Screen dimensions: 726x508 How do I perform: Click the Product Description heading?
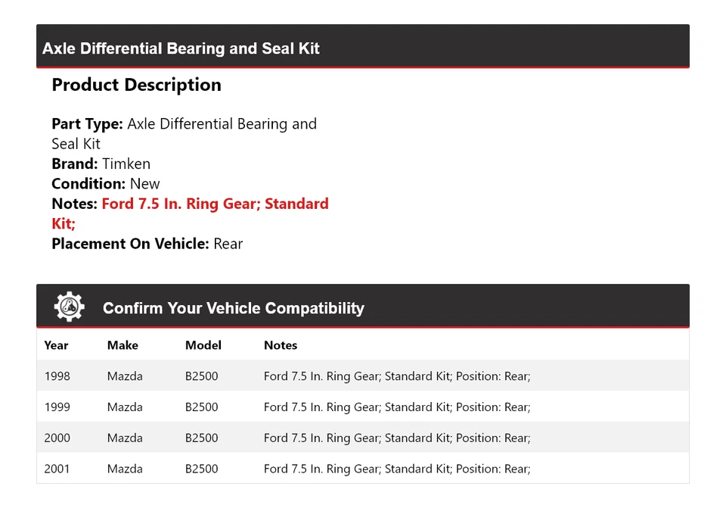pyautogui.click(x=136, y=85)
